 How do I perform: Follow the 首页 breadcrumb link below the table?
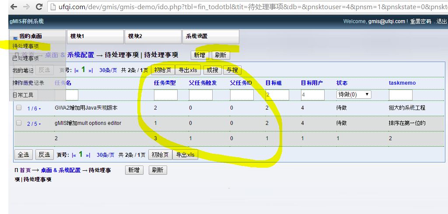click(25, 170)
